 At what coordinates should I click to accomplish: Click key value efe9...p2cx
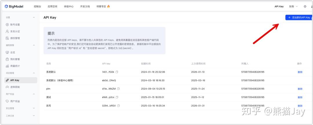108,97
